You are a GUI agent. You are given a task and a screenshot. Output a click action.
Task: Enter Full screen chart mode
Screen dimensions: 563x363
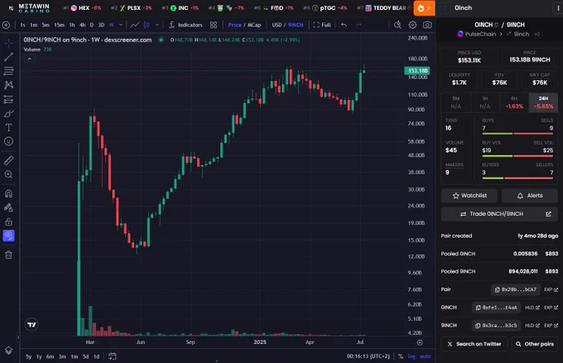pos(322,25)
